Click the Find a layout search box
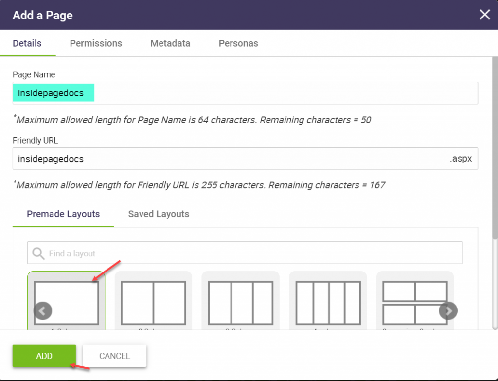The image size is (498, 381). point(253,254)
